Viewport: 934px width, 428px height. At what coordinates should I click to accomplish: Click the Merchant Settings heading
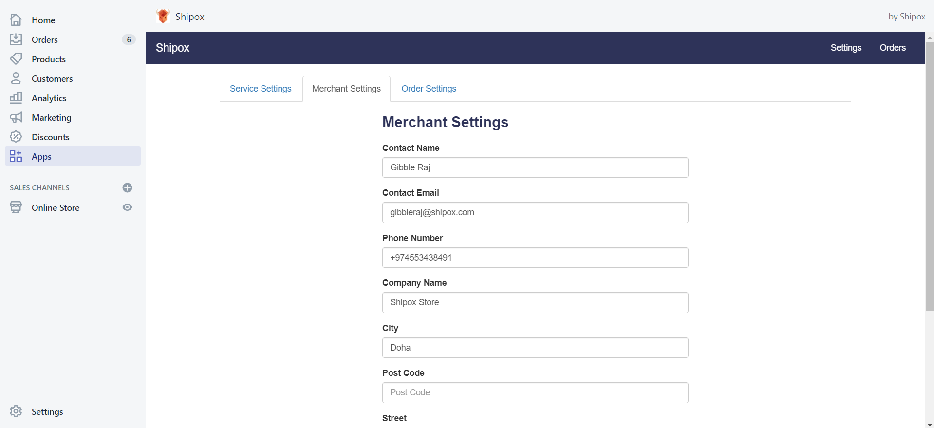445,122
